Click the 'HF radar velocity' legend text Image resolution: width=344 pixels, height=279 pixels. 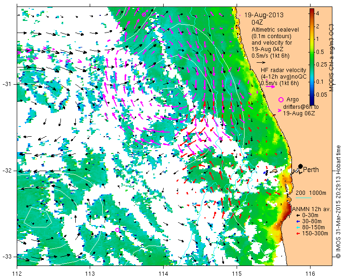pos(284,70)
